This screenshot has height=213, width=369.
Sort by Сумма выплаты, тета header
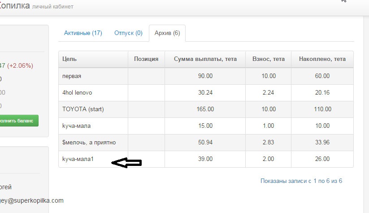point(205,59)
